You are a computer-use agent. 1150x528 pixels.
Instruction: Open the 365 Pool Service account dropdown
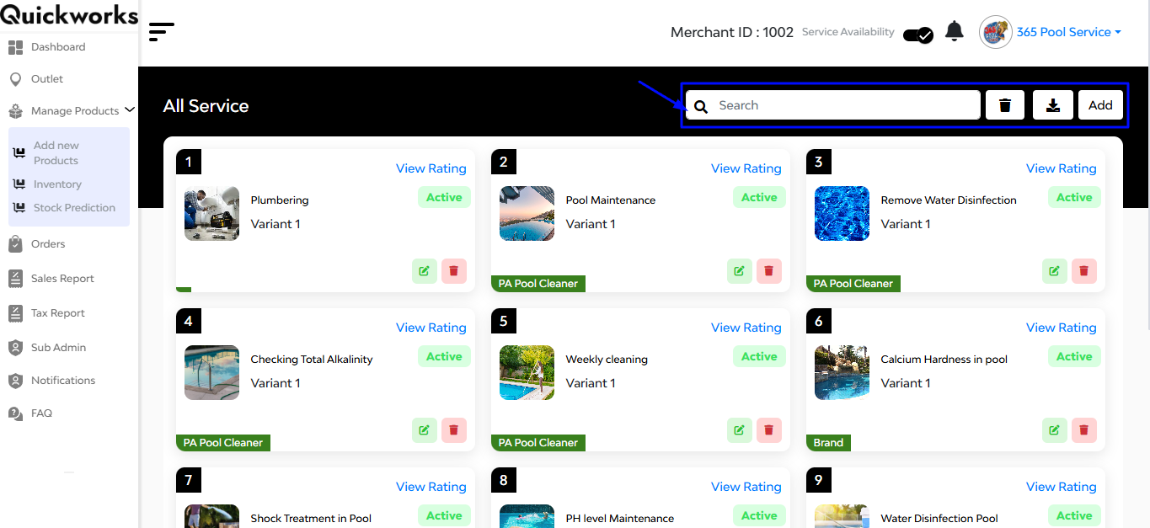pos(1068,32)
